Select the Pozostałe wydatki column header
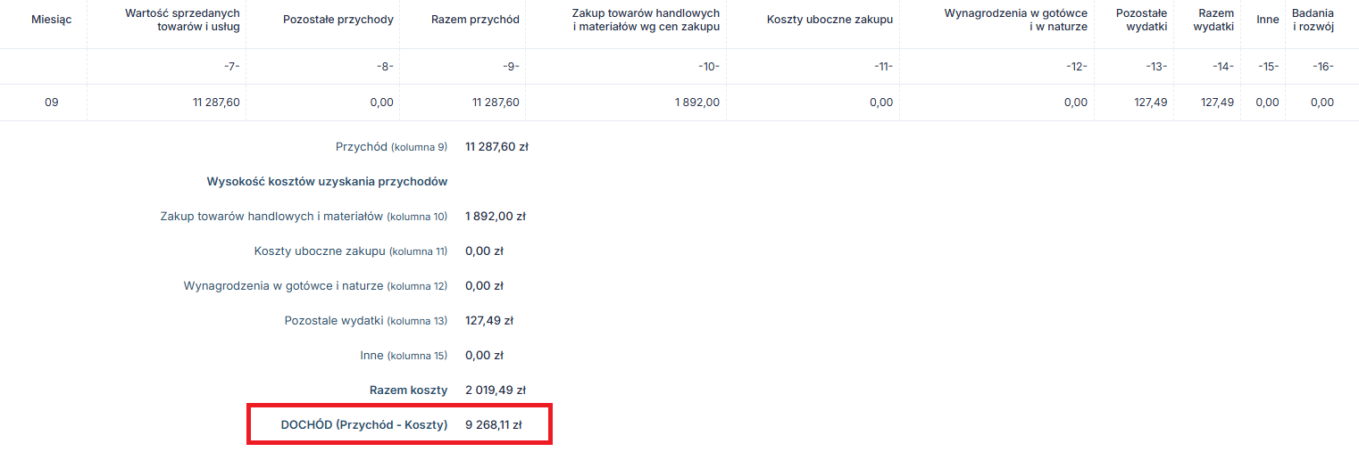The width and height of the screenshot is (1359, 452). [1141, 20]
